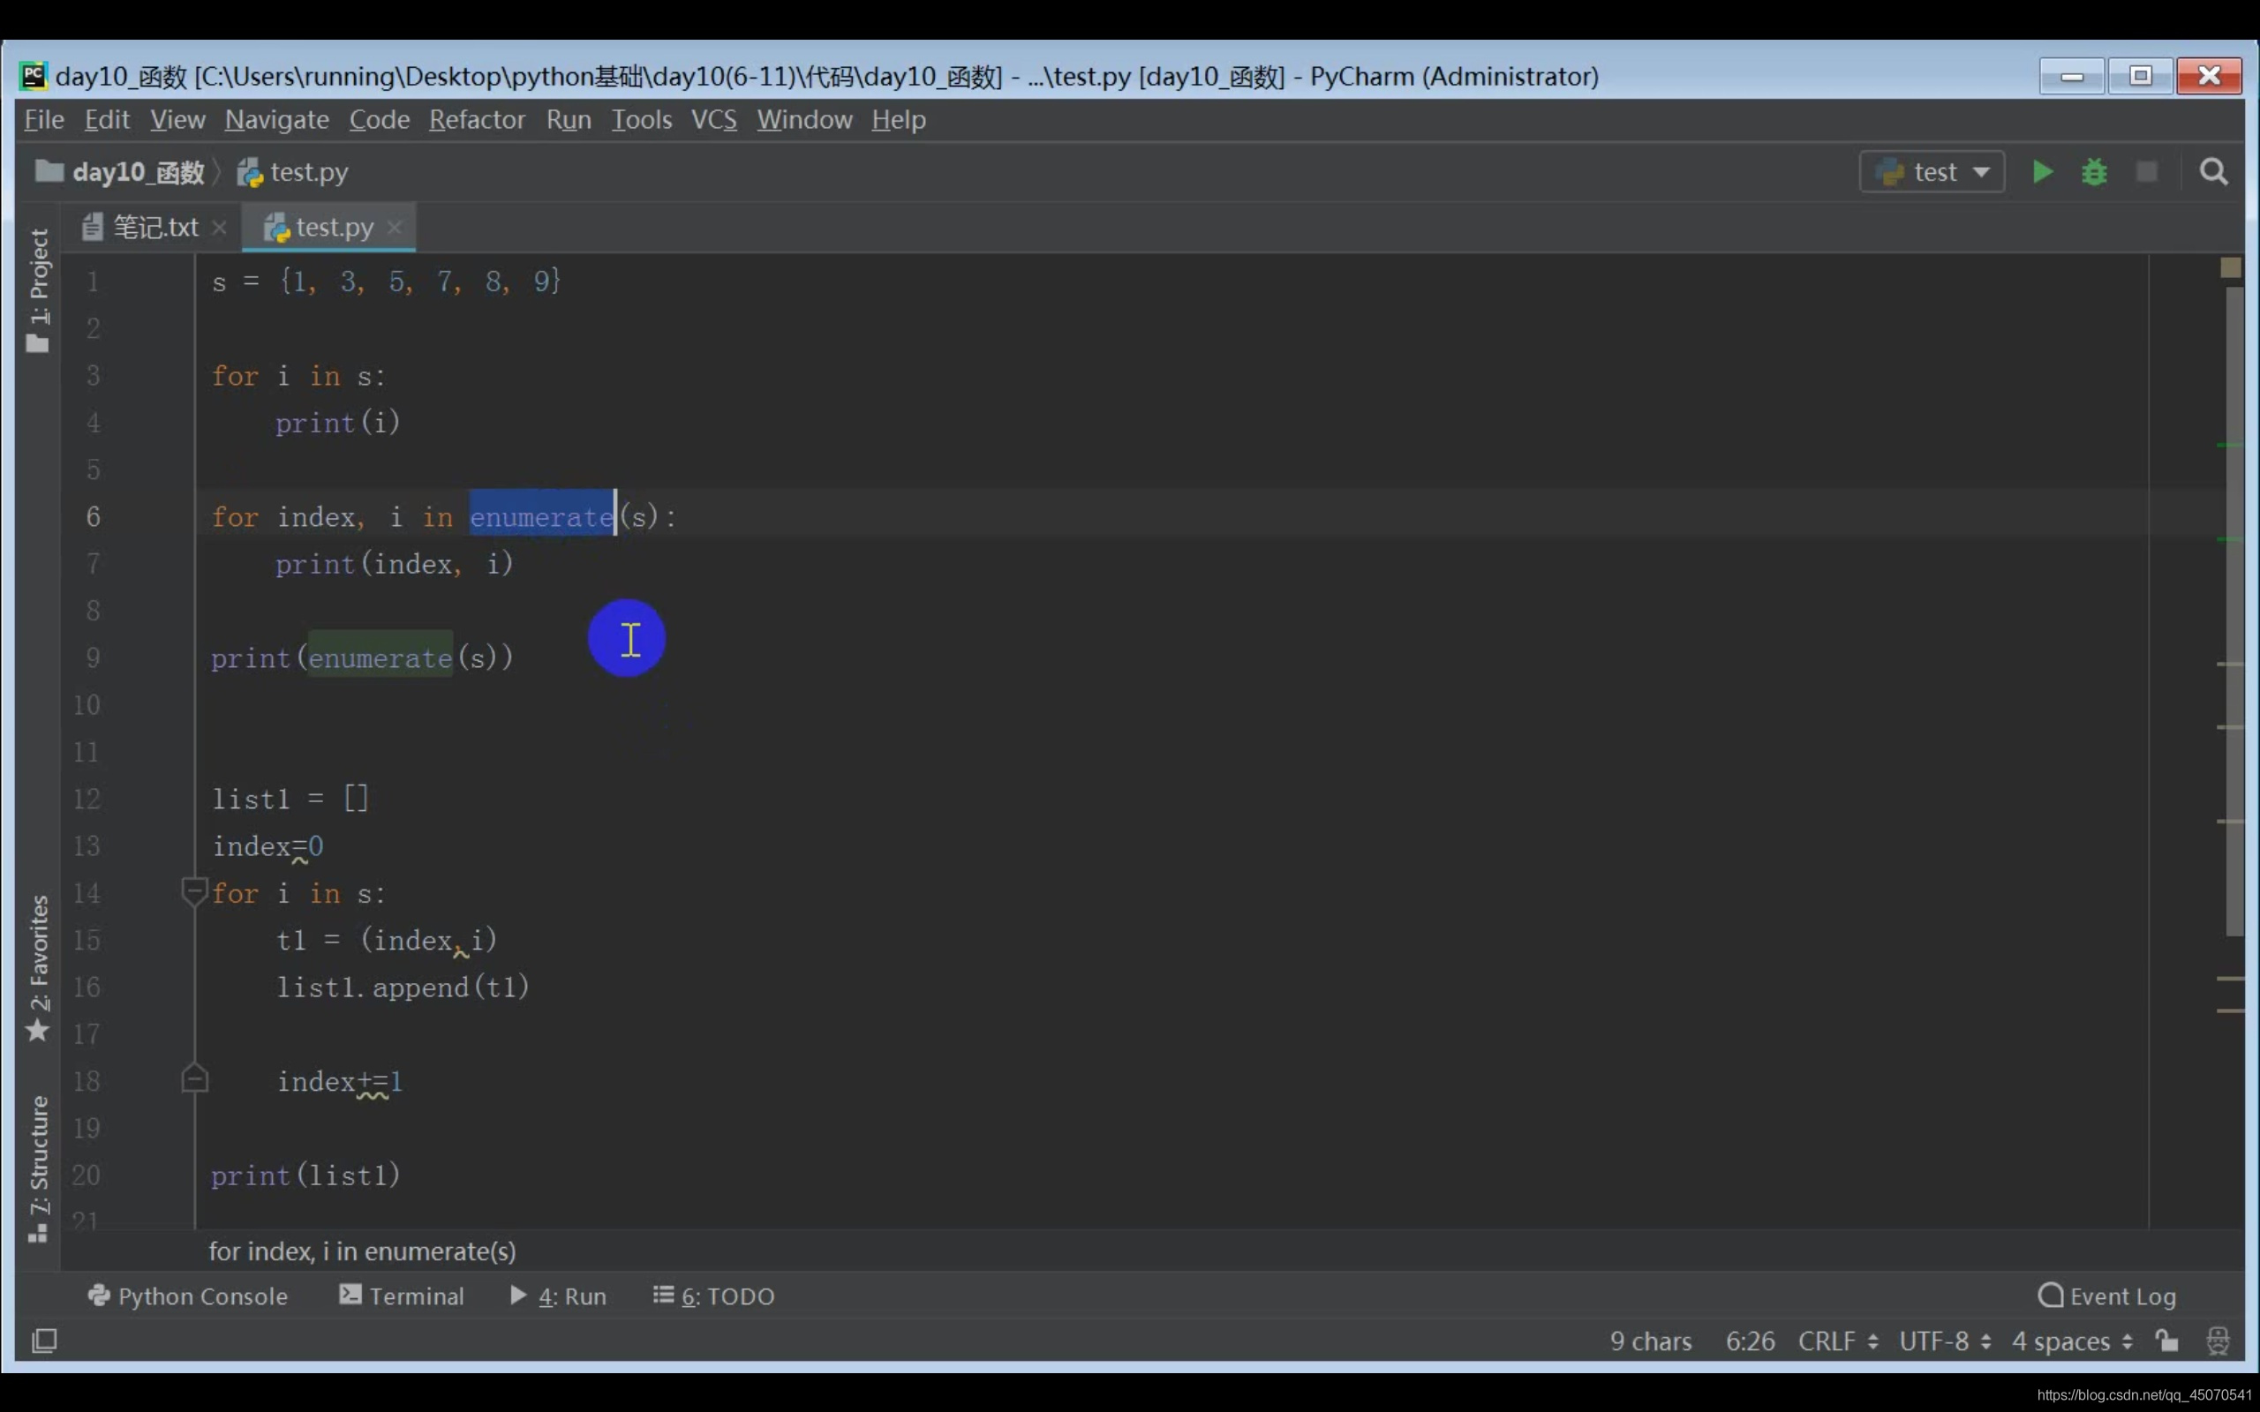Open the Terminal tool window
The height and width of the screenshot is (1412, 2260).
(402, 1296)
